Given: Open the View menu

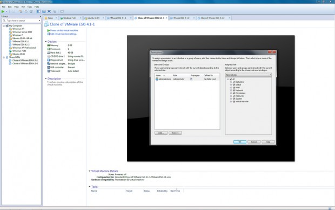Looking at the screenshot, I should 16,7.
